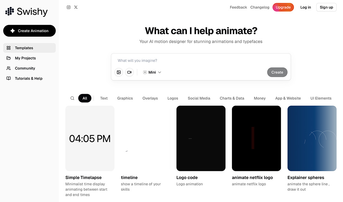Viewport: 343px width, 202px height.
Task: Switch to the Text category tab
Action: (104, 98)
